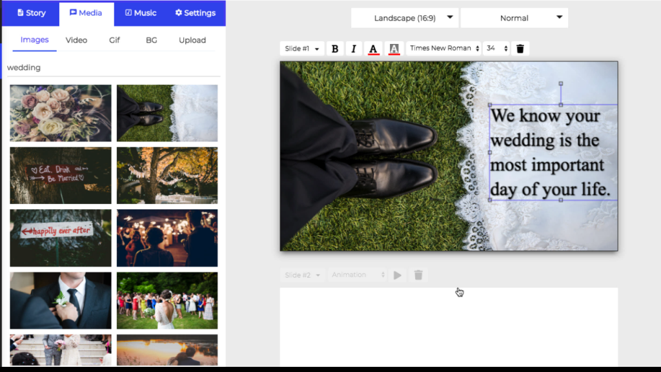The width and height of the screenshot is (661, 372).
Task: Delete Slide #2 with the trash icon
Action: coord(418,275)
